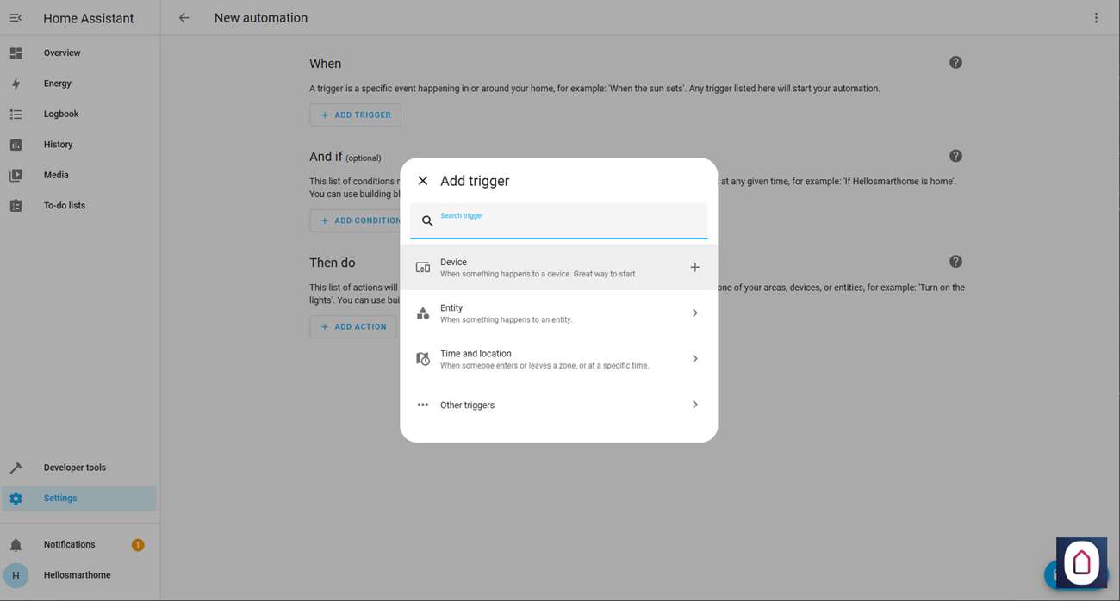Open Media from the sidebar
1120x601 pixels.
coord(56,175)
